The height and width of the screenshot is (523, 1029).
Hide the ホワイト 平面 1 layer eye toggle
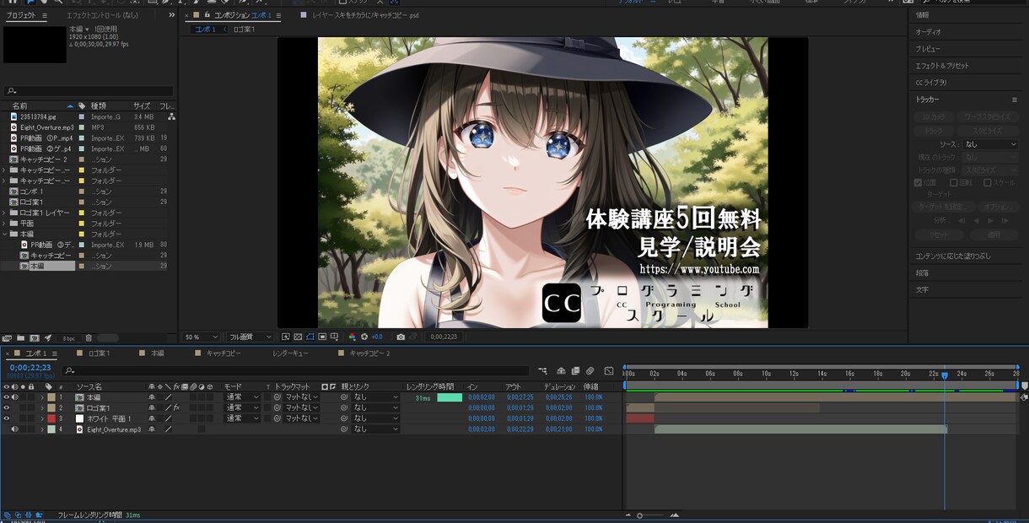coord(6,418)
